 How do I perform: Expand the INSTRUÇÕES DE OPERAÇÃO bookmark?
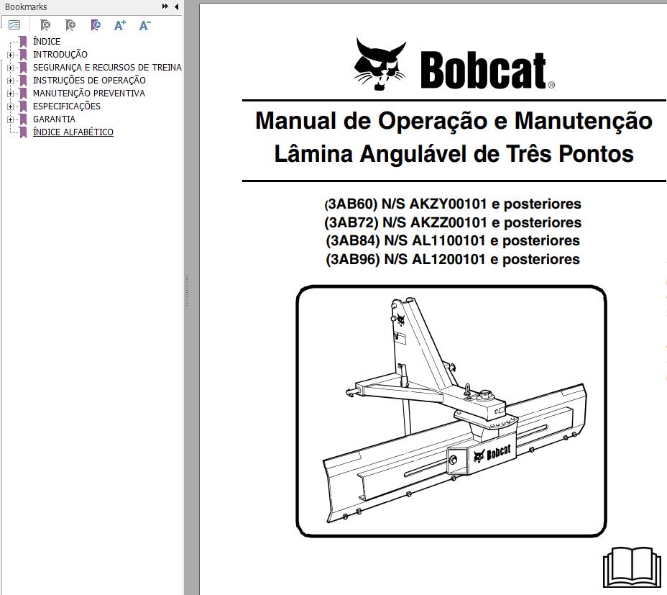(x=11, y=81)
